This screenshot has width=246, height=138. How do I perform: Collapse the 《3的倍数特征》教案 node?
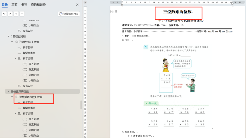12,42
